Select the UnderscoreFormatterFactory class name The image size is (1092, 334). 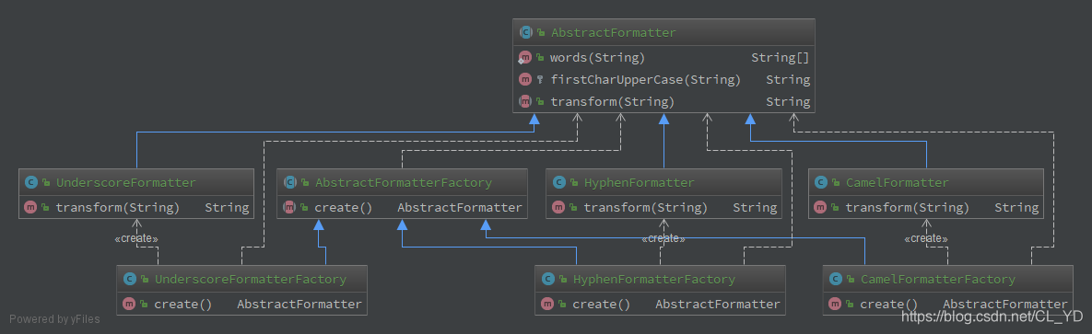click(x=251, y=279)
